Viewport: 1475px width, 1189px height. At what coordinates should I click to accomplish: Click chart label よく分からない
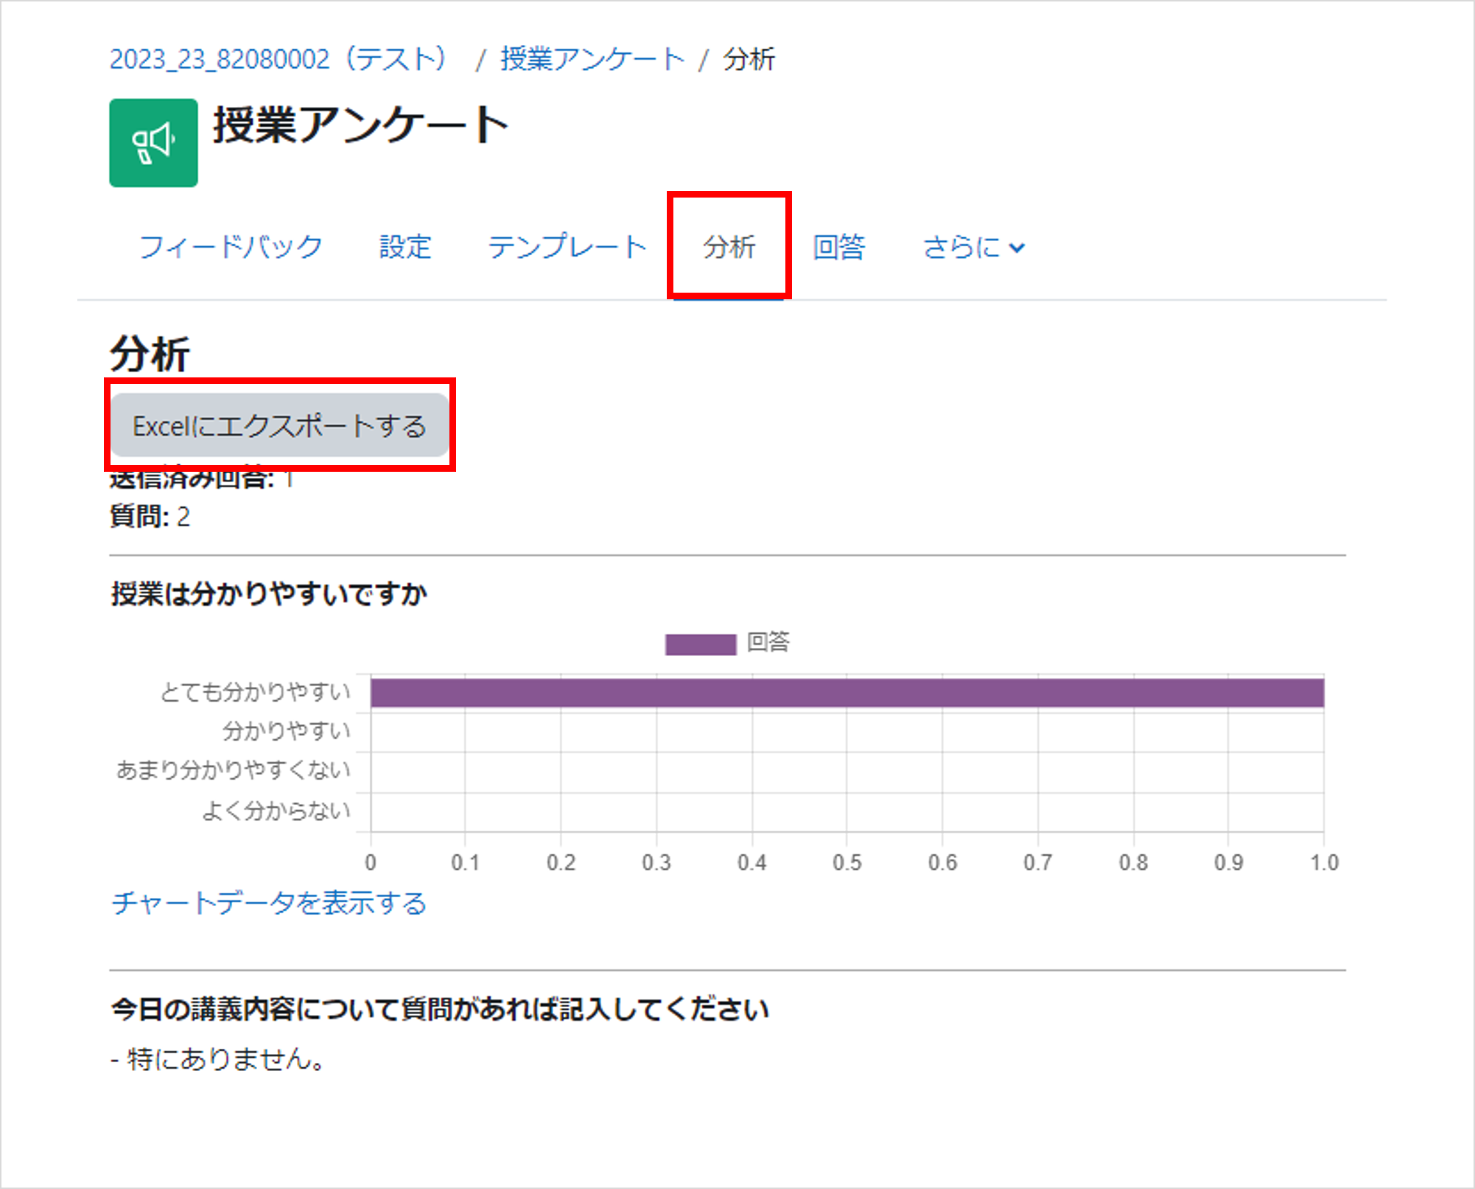[x=276, y=811]
